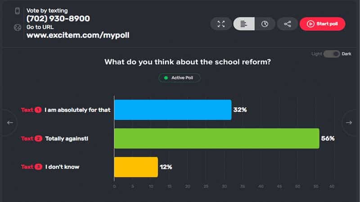
Task: Open the www.excitem.com/mypoll link
Action: (x=78, y=35)
